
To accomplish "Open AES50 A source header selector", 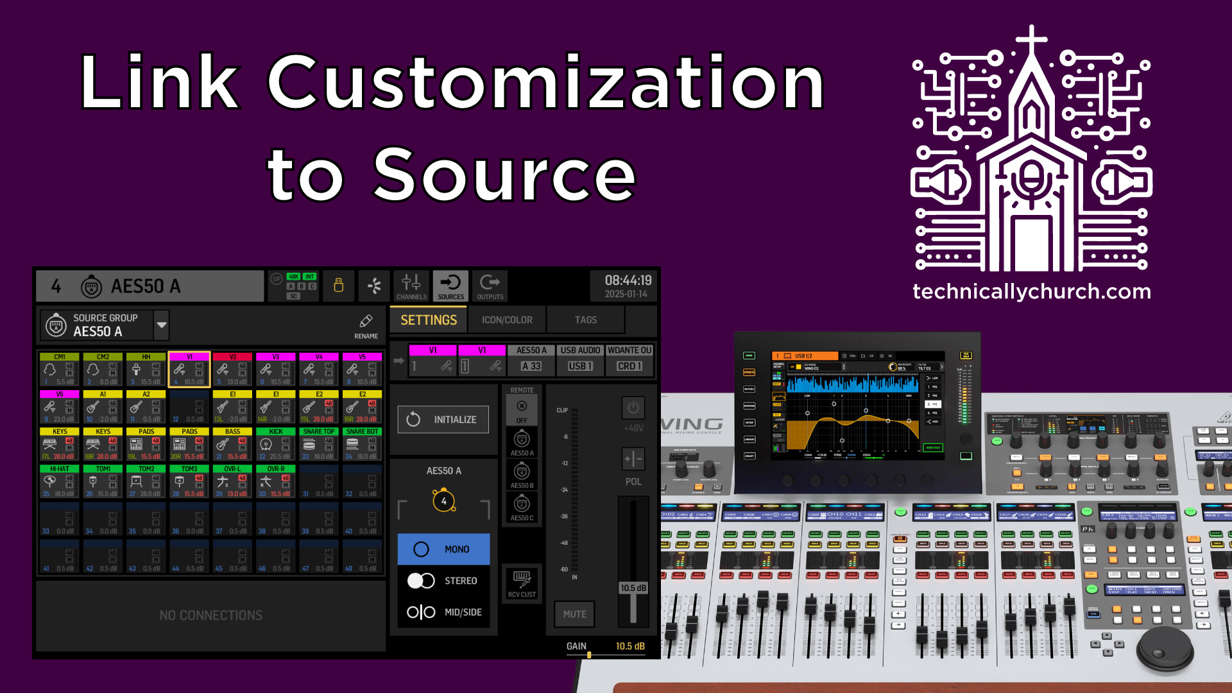I will pos(149,286).
